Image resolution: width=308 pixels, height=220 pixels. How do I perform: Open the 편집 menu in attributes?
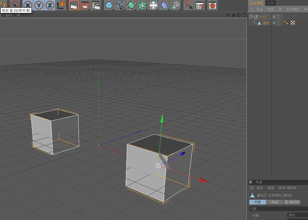click(270, 188)
